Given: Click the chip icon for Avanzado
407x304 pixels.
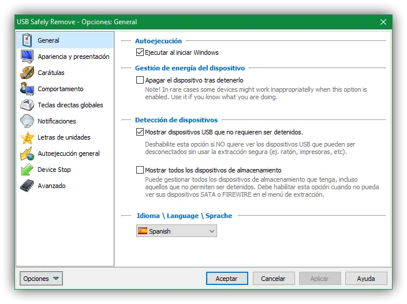Looking at the screenshot, I should (27, 186).
